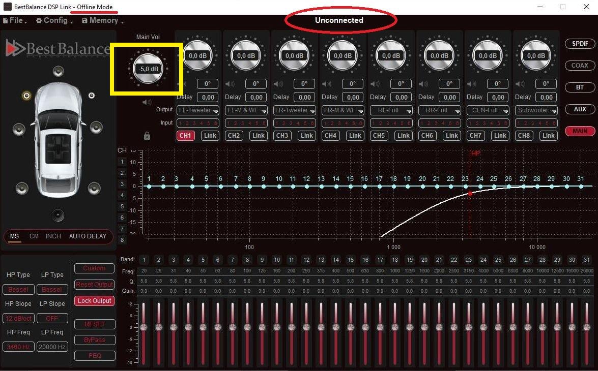
Task: Open the Config menu
Action: pos(54,21)
